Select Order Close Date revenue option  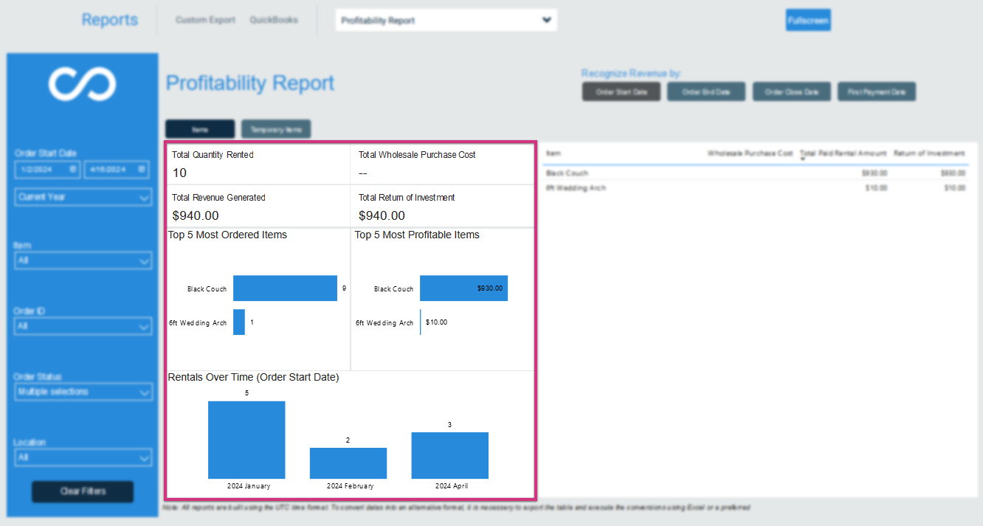coord(792,92)
